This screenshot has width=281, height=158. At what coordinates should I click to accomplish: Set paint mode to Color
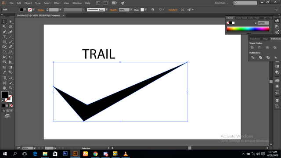click(x=4, y=106)
